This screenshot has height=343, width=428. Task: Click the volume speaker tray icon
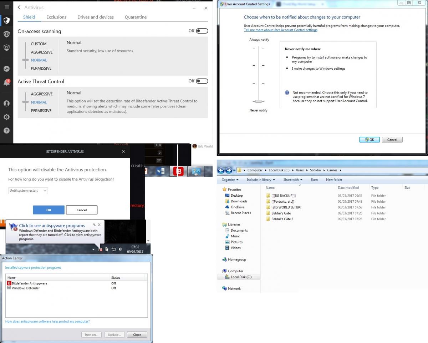click(x=120, y=249)
